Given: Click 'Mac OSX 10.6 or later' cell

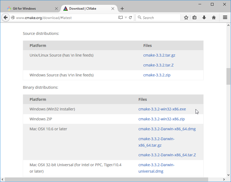Looking at the screenshot, I should click(x=48, y=129).
